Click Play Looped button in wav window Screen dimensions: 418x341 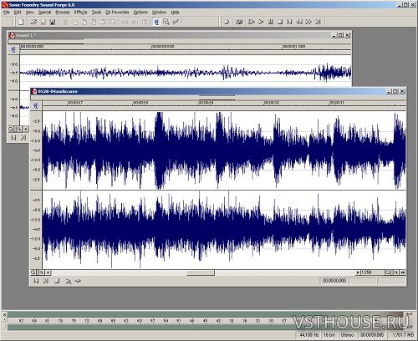click(x=79, y=281)
